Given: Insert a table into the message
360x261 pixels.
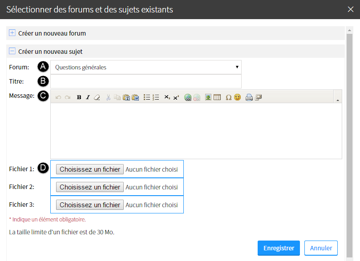Looking at the screenshot, I should coord(217,97).
